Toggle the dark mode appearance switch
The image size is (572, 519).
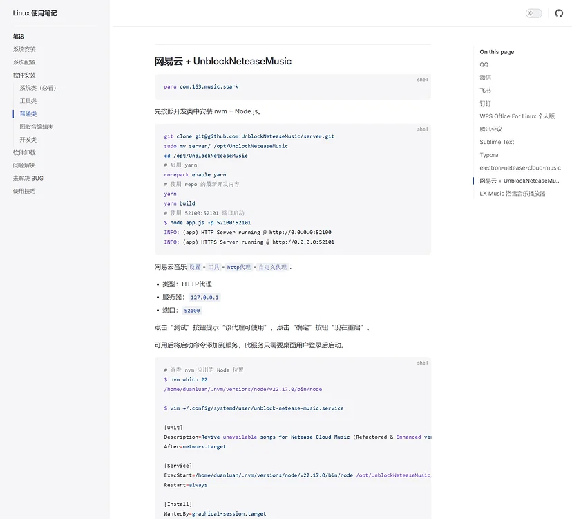534,14
